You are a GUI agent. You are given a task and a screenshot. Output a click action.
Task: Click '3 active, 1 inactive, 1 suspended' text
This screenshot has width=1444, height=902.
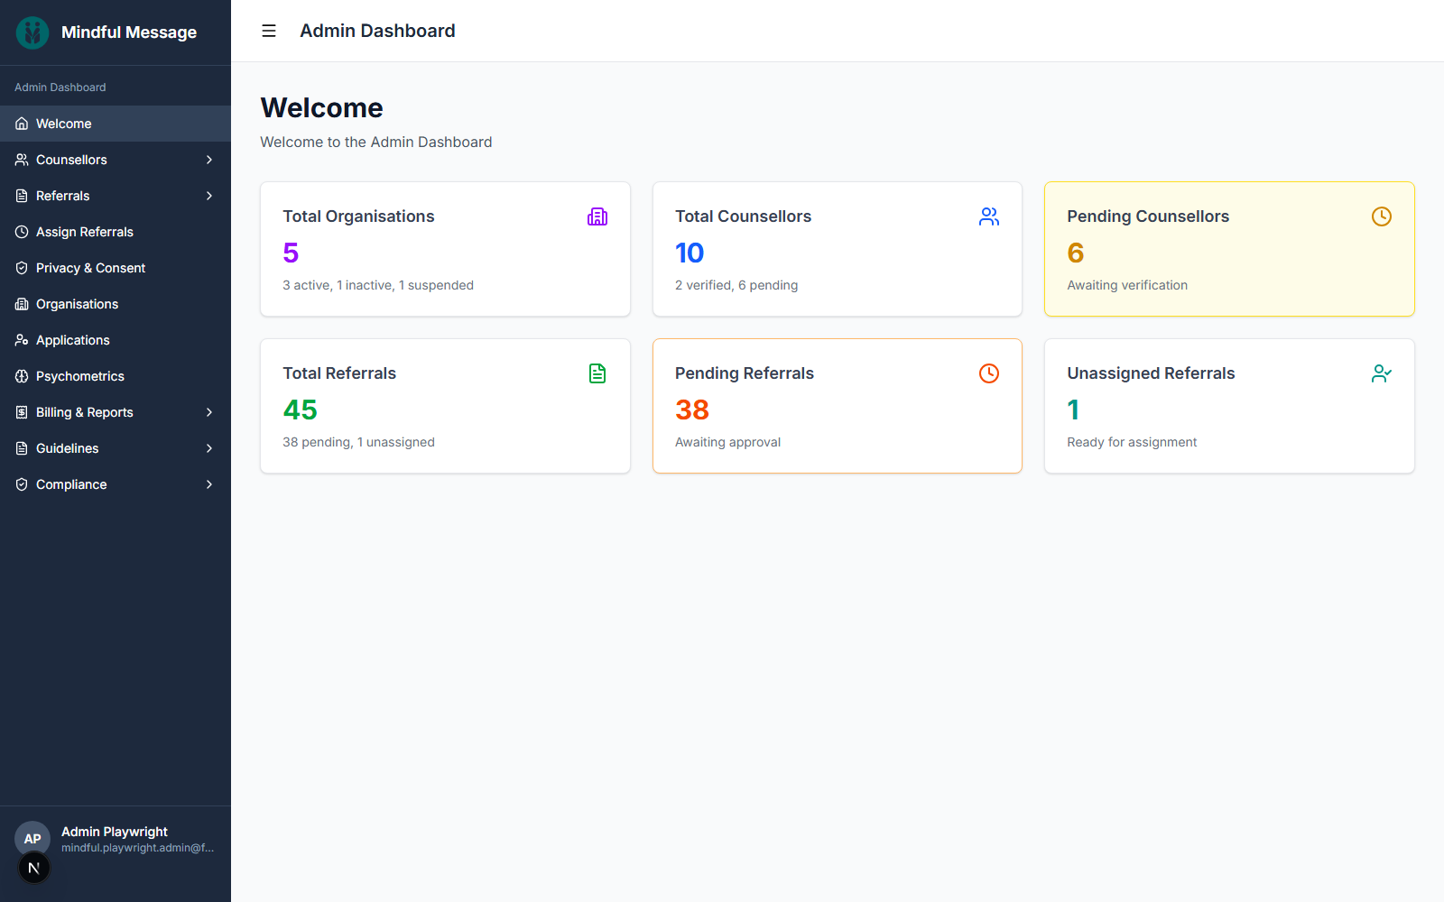click(378, 285)
